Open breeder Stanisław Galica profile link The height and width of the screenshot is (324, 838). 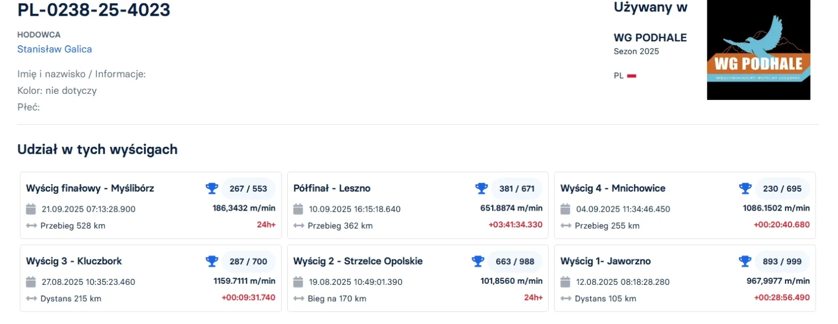tap(55, 49)
